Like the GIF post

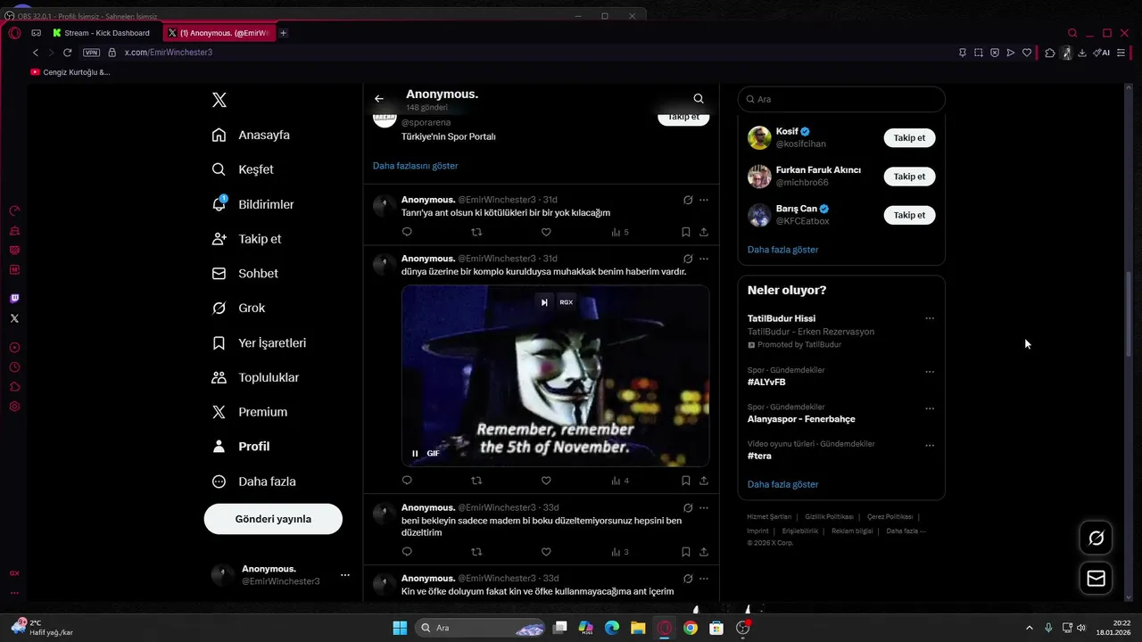(546, 481)
